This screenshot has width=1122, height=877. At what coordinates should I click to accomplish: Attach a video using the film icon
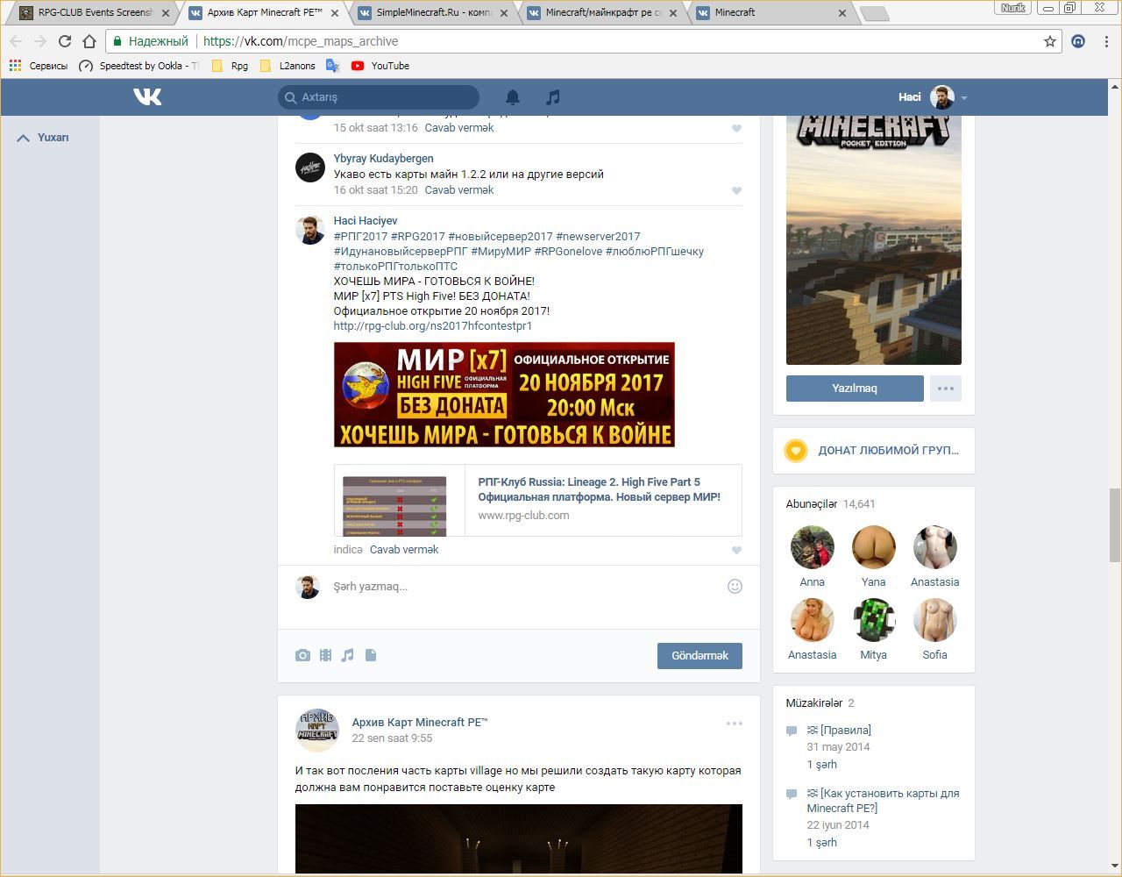[x=325, y=655]
